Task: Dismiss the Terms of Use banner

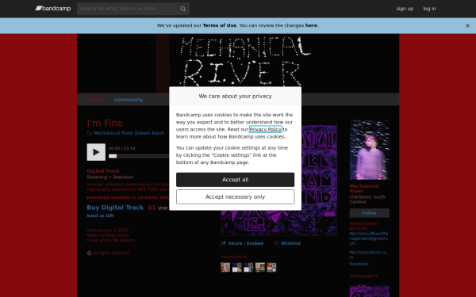Action: pyautogui.click(x=467, y=26)
